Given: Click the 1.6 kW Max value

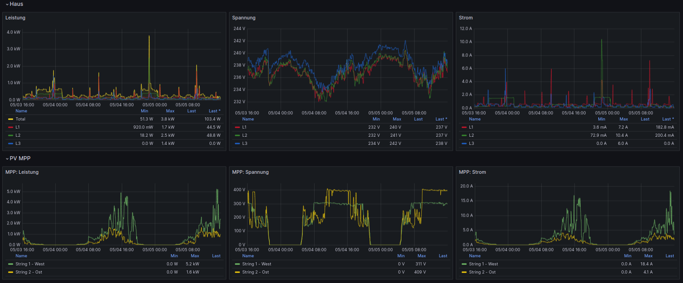Looking at the screenshot, I should (x=192, y=272).
